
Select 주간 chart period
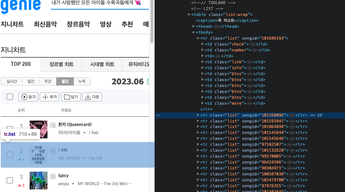tap(48, 81)
